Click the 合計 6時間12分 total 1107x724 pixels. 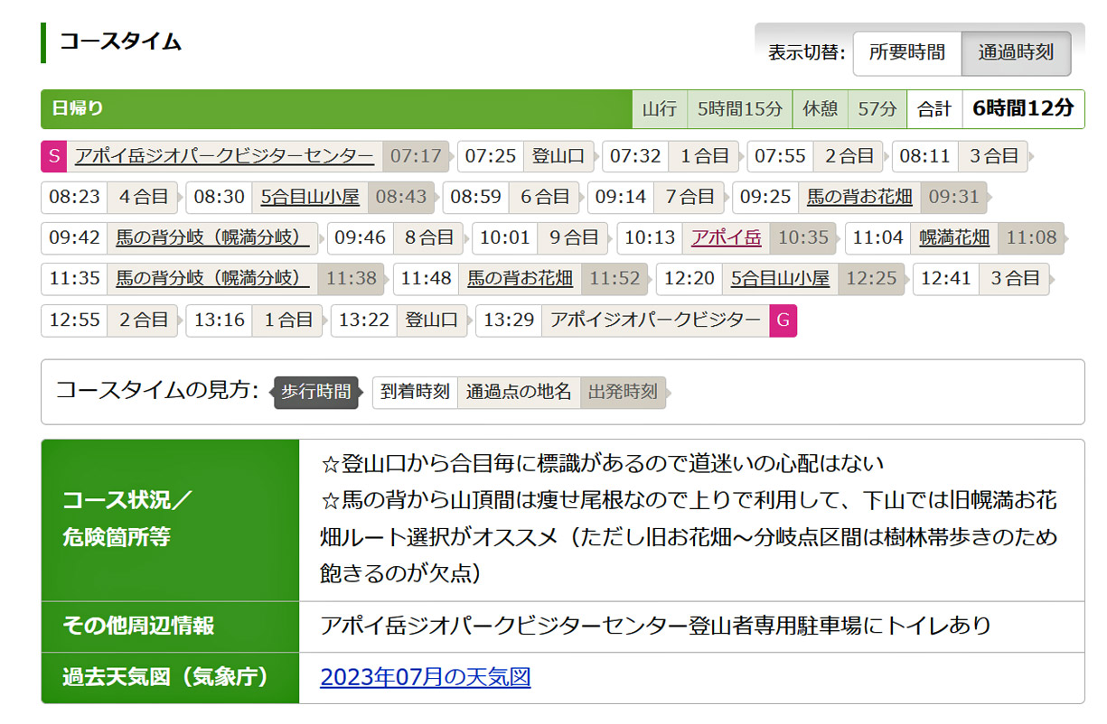pos(995,109)
